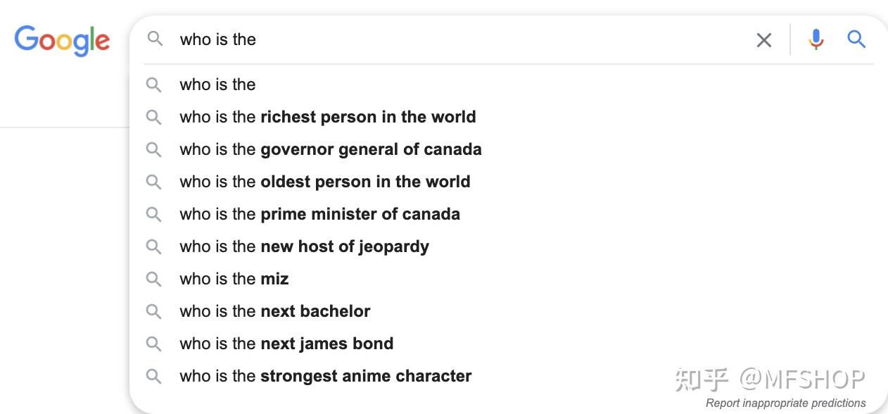The width and height of the screenshot is (888, 414).
Task: Pick 'who is the next james bond'
Action: click(x=509, y=344)
